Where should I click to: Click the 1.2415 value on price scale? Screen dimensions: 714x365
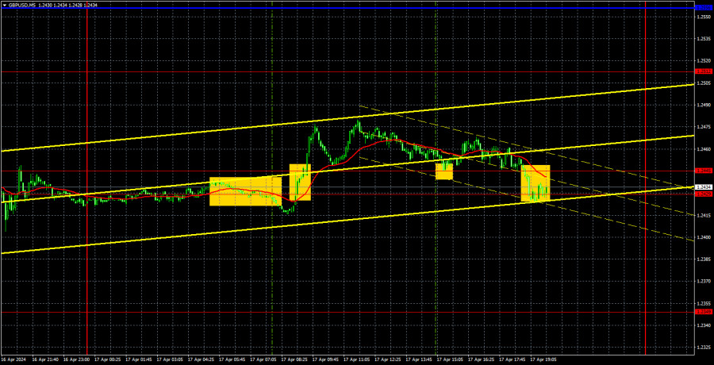(x=704, y=215)
